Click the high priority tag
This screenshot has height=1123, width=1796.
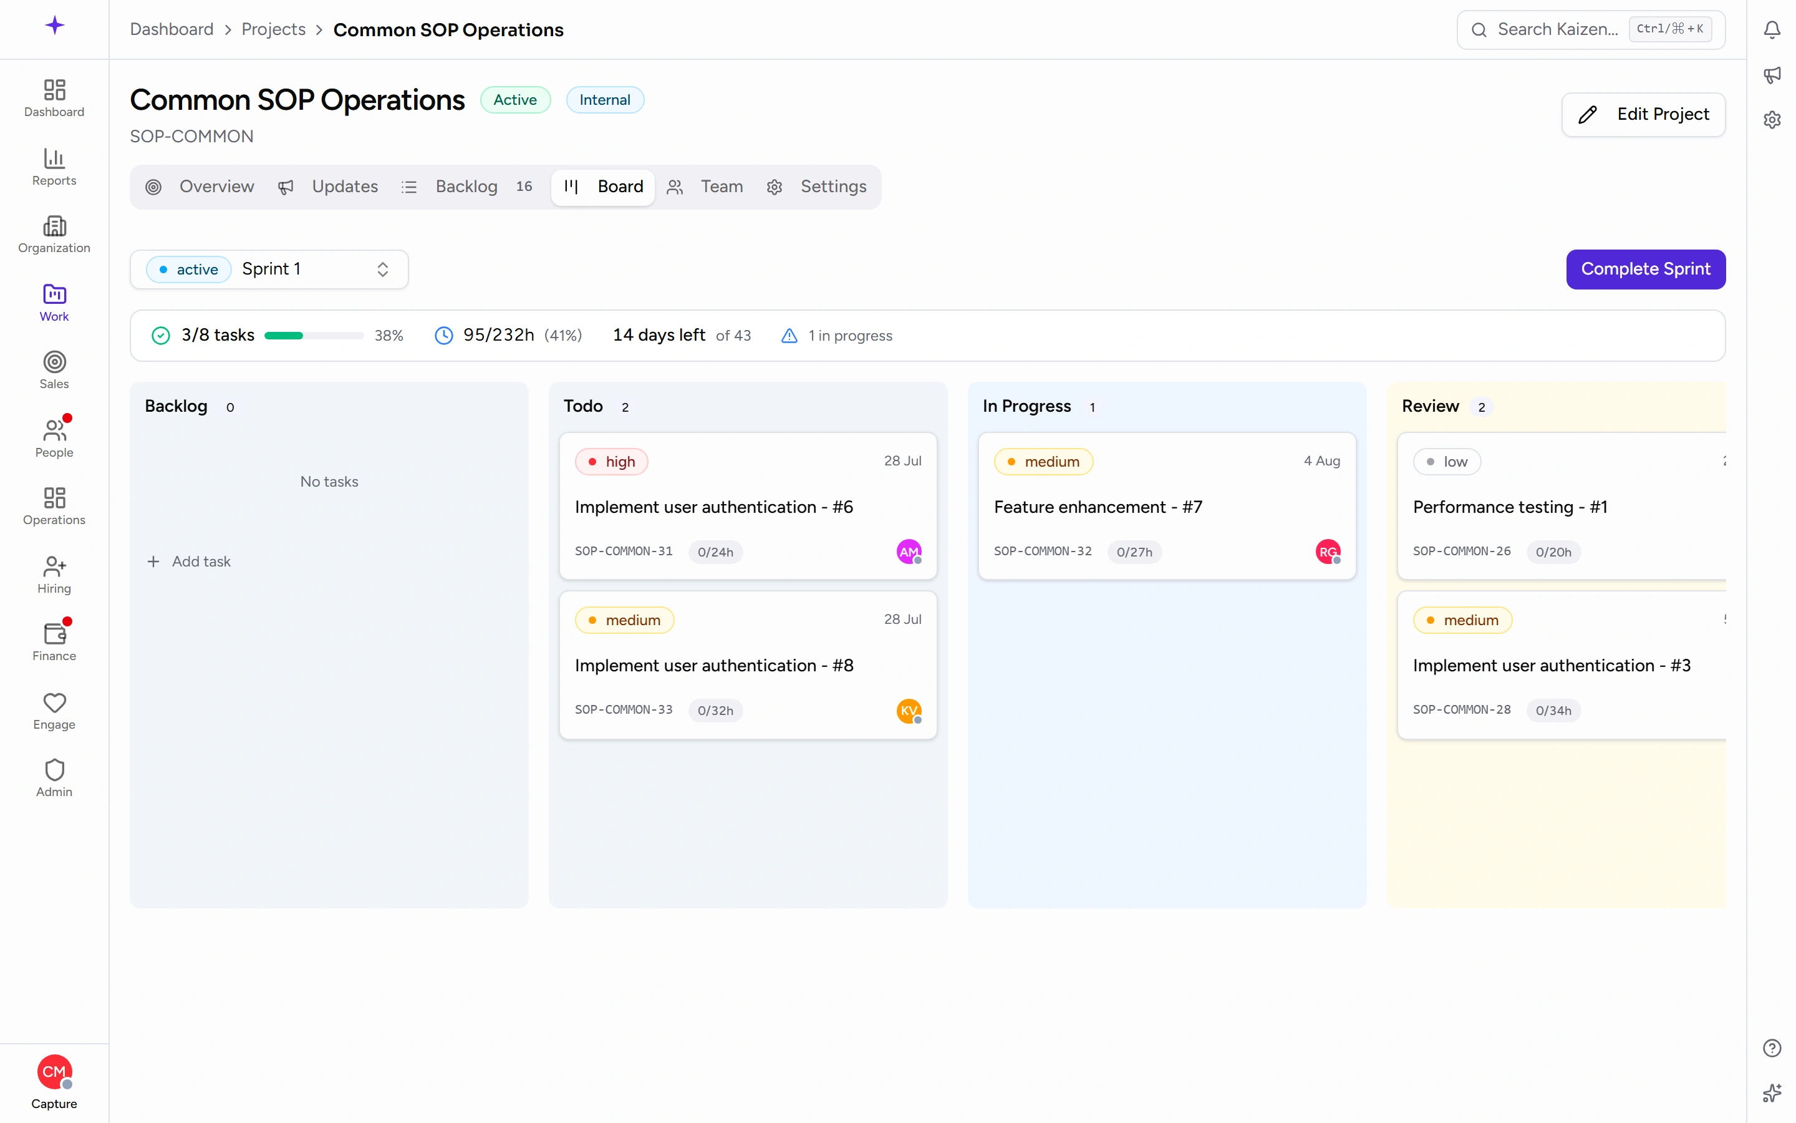[x=612, y=462]
